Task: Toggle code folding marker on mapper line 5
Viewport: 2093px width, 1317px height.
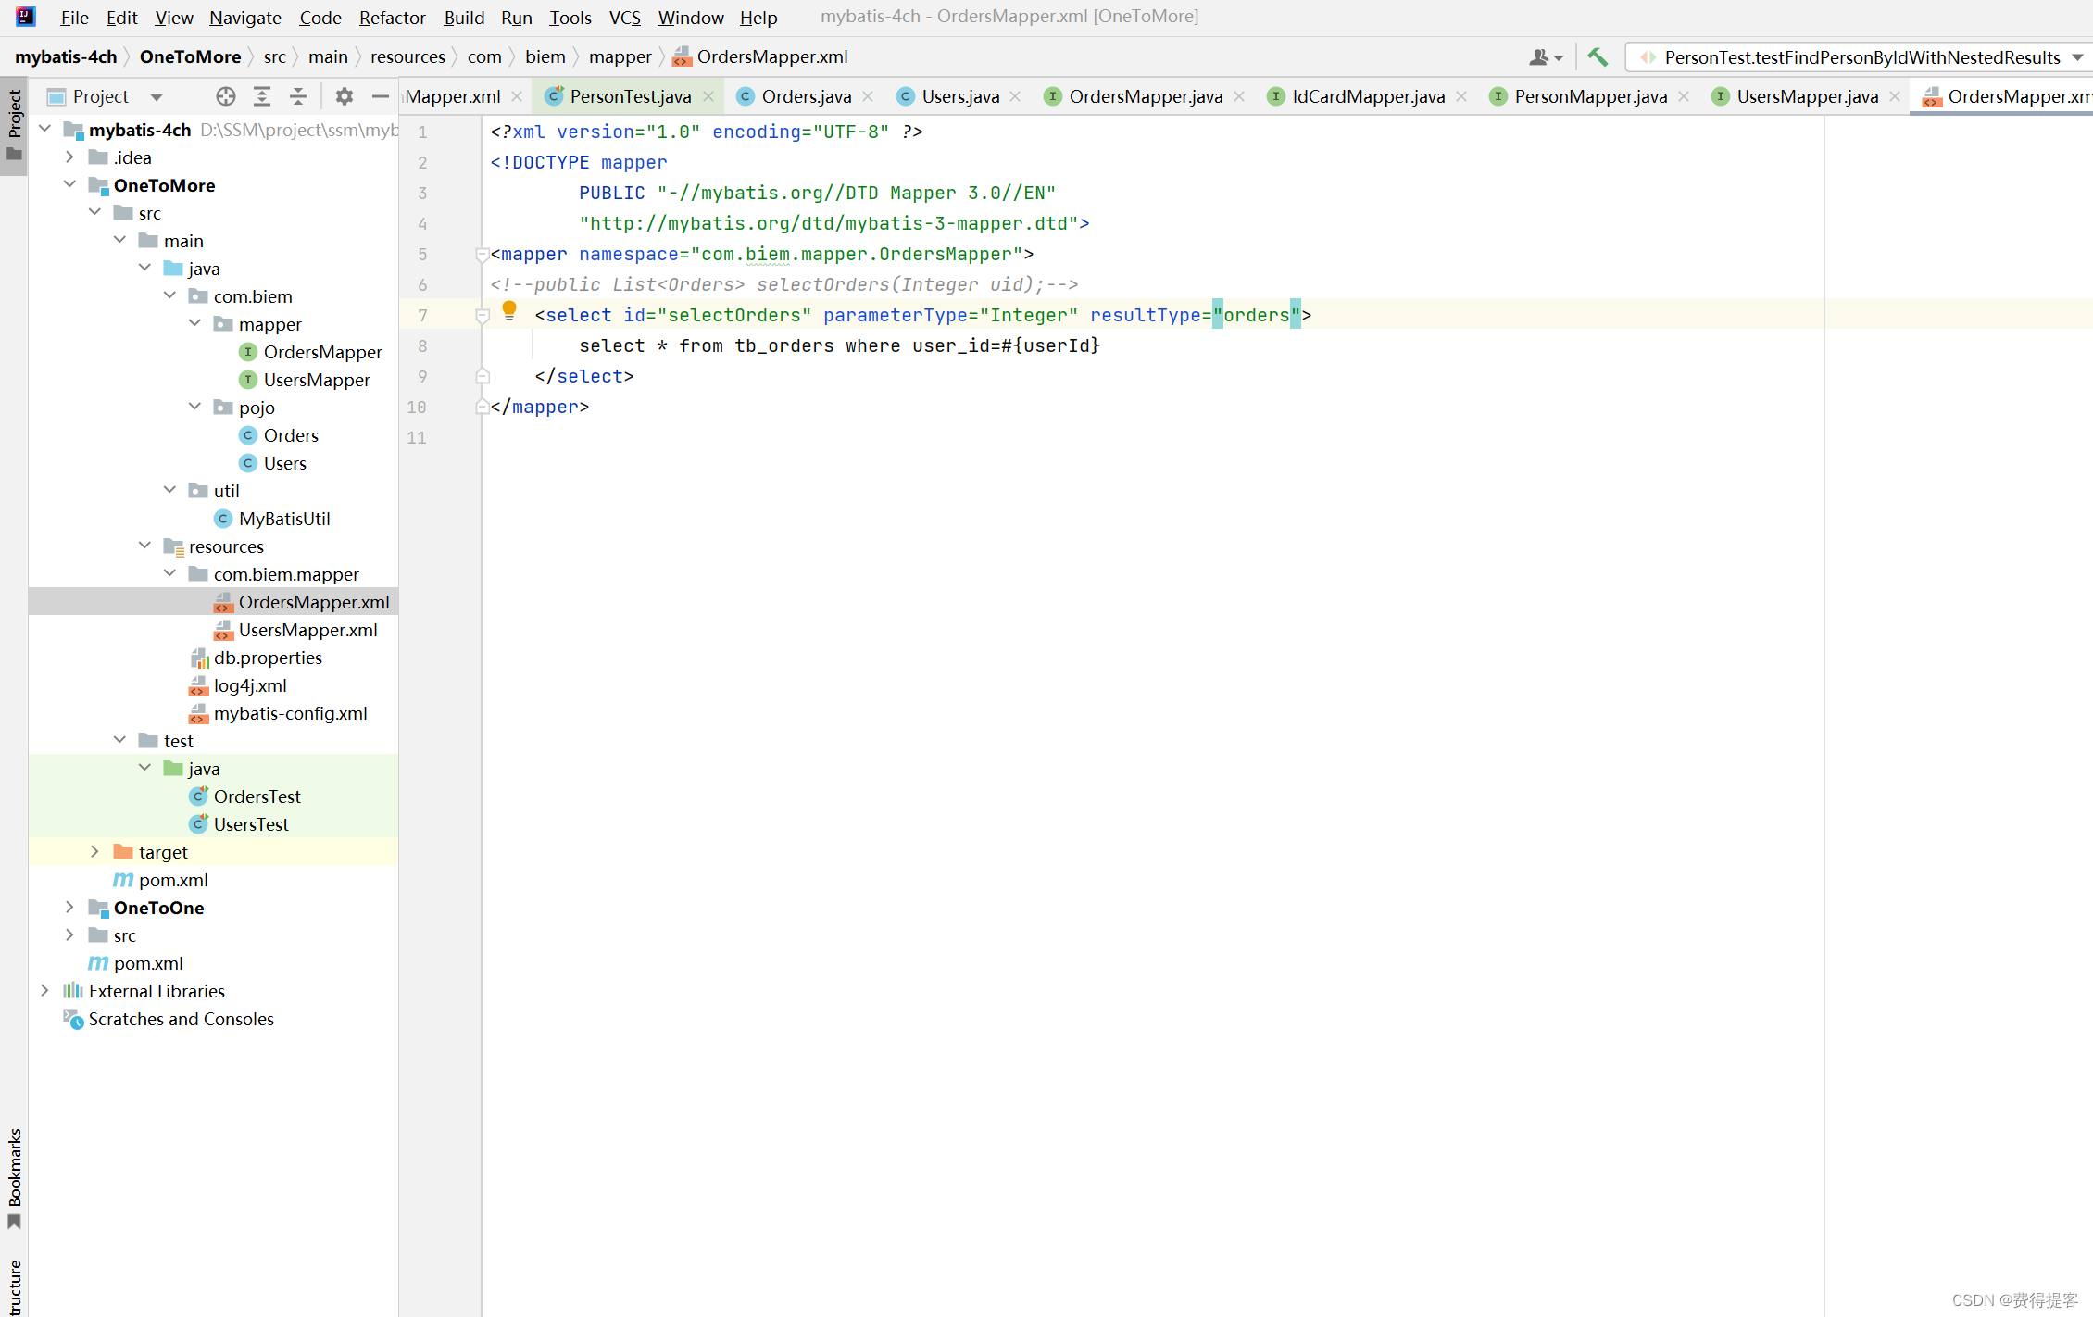Action: (x=482, y=254)
